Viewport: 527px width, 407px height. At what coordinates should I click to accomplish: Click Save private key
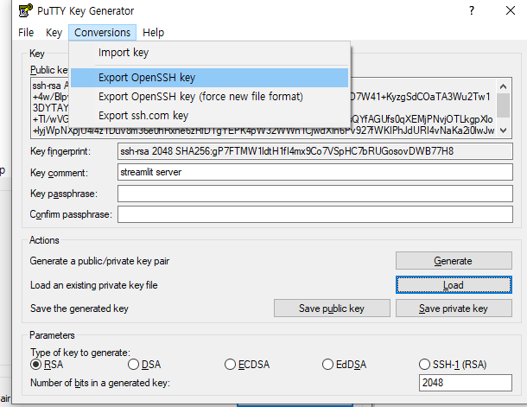pyautogui.click(x=454, y=308)
